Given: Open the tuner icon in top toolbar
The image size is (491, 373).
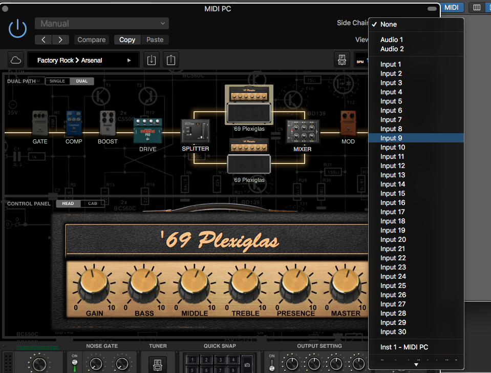Looking at the screenshot, I should 342,59.
